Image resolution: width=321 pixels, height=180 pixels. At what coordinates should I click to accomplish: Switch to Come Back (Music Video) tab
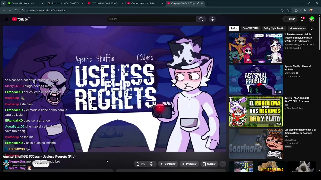(105, 3)
